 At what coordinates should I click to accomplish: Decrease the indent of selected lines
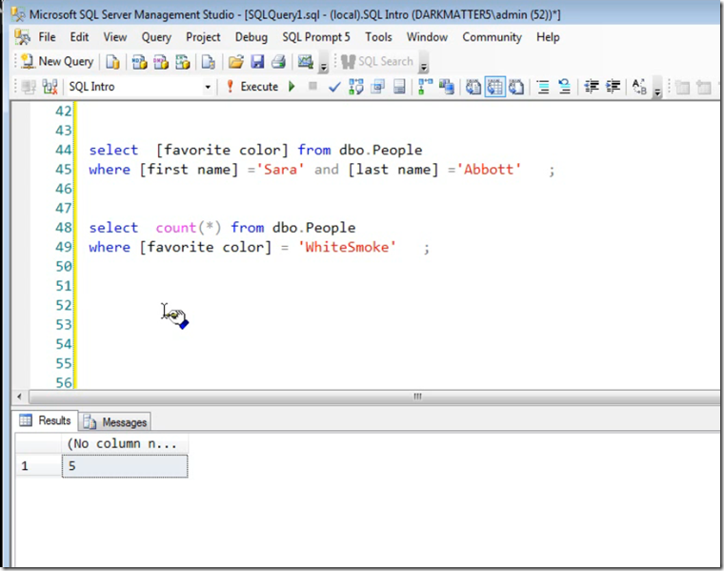pyautogui.click(x=592, y=87)
